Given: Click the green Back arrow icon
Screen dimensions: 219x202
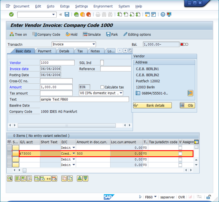Looking at the screenshot, I should (x=76, y=15).
